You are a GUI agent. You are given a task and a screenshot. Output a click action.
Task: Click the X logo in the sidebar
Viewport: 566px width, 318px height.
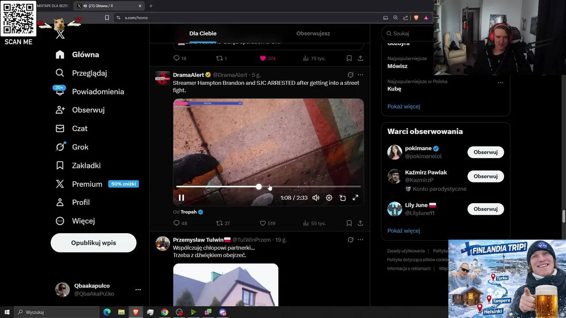coord(60,34)
